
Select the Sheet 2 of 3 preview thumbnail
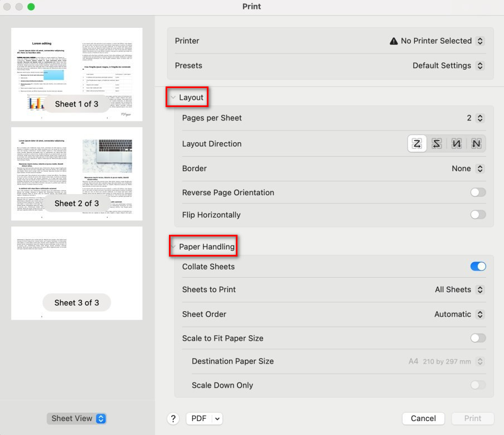coord(77,174)
